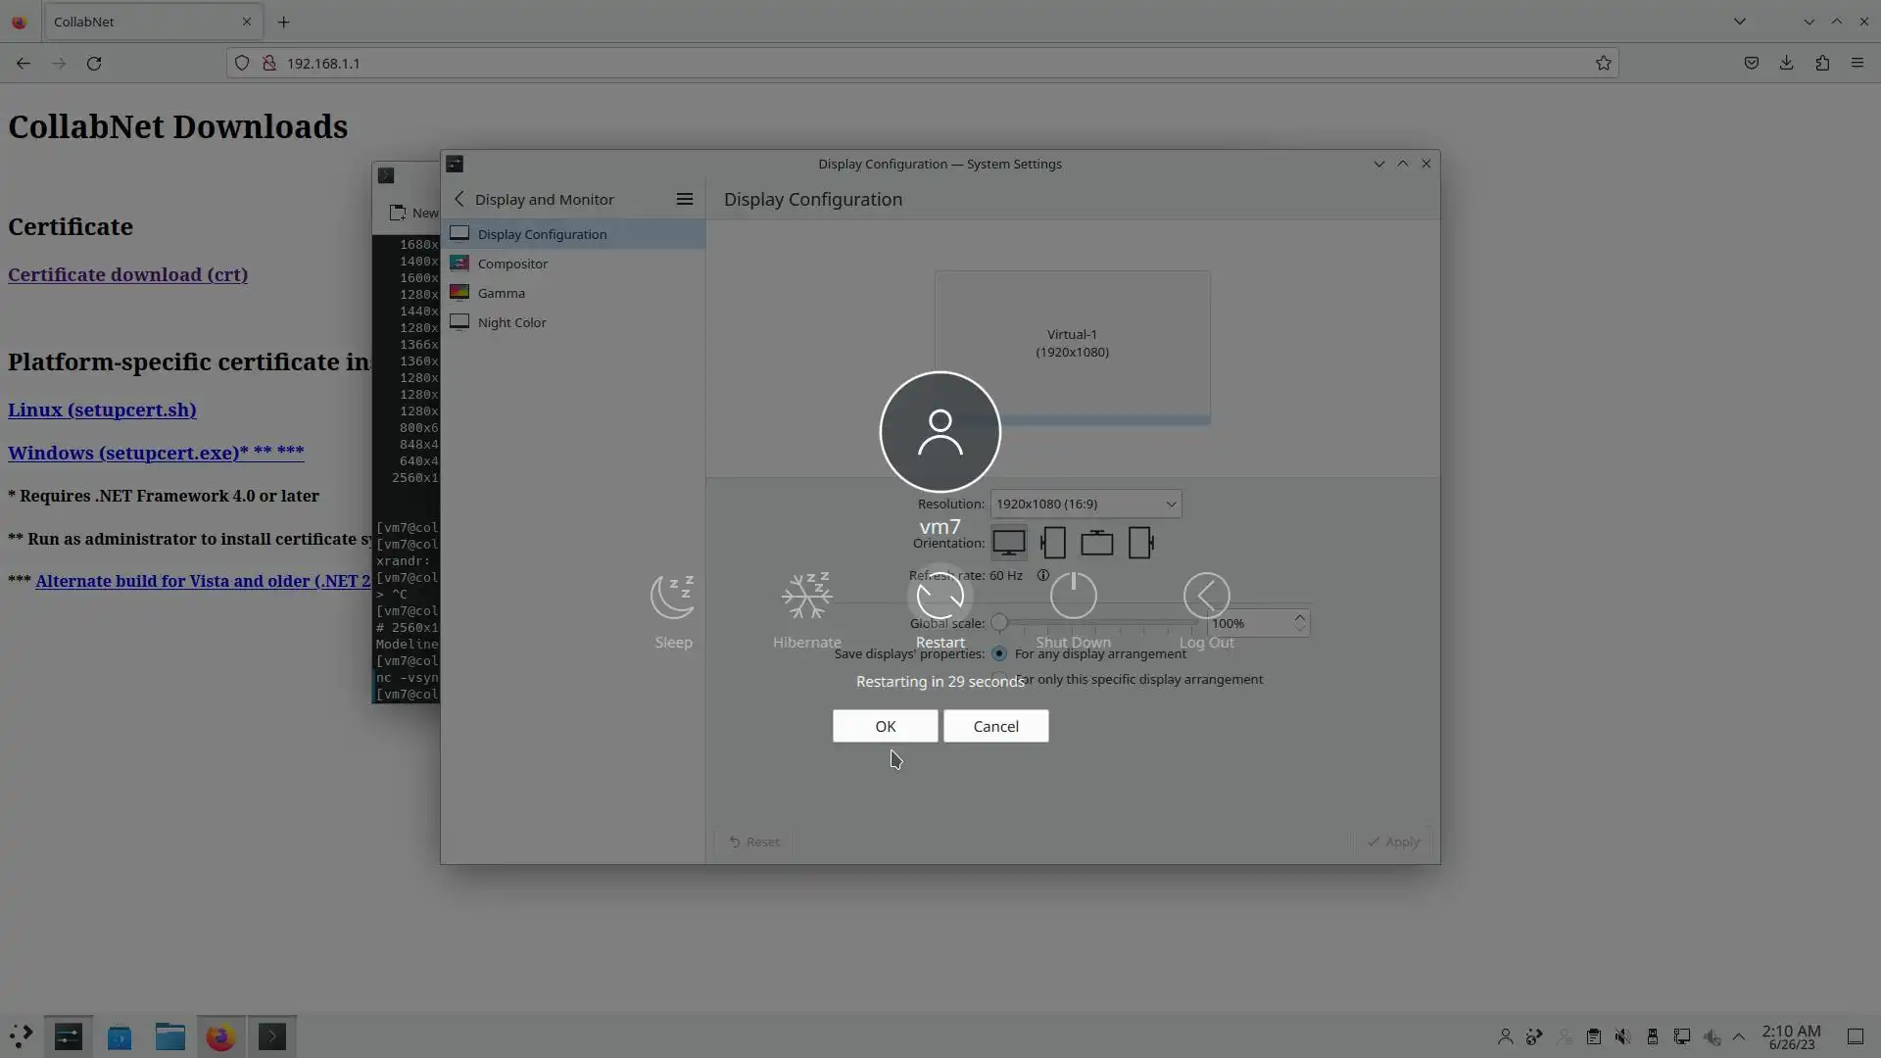Open the sidebar hamburger menu
The image size is (1881, 1058).
[x=685, y=199]
